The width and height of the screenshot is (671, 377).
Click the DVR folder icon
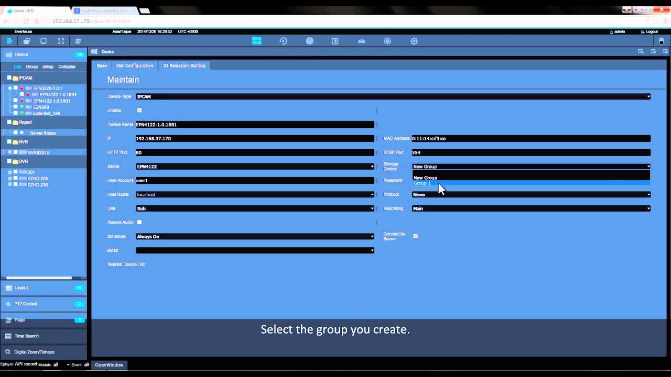pos(15,162)
